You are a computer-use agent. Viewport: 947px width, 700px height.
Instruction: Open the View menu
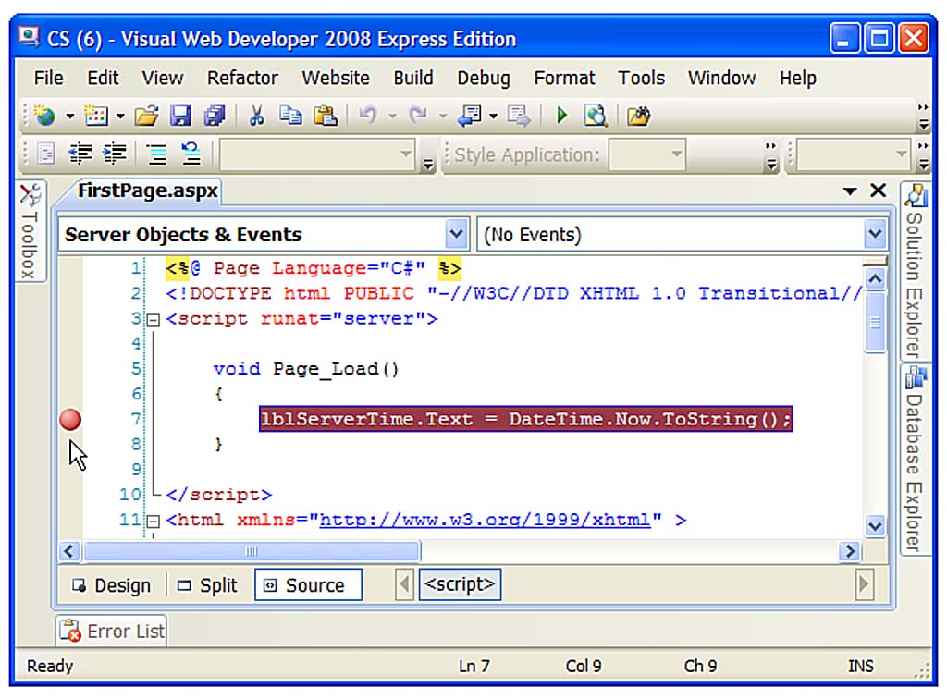[163, 78]
